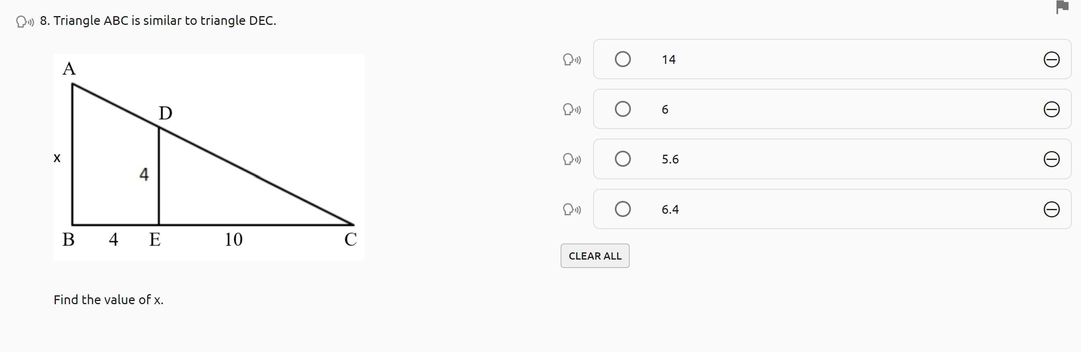Viewport: 1081px width, 352px height.
Task: Select the radio button for 14
Action: (x=622, y=59)
